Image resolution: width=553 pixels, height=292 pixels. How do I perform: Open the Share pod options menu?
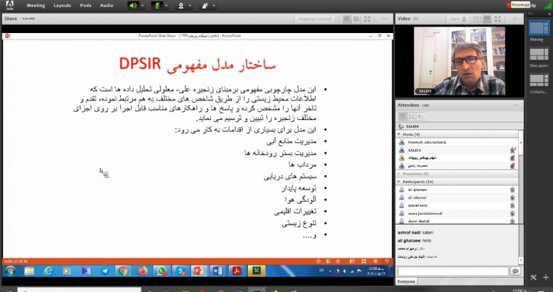coord(385,18)
